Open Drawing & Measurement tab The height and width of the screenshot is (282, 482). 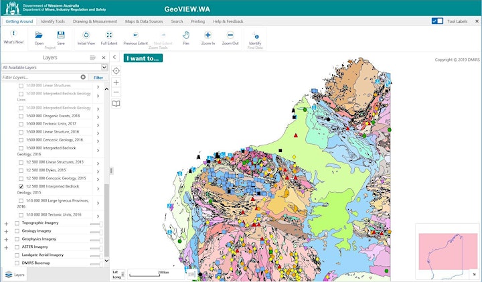pyautogui.click(x=94, y=21)
